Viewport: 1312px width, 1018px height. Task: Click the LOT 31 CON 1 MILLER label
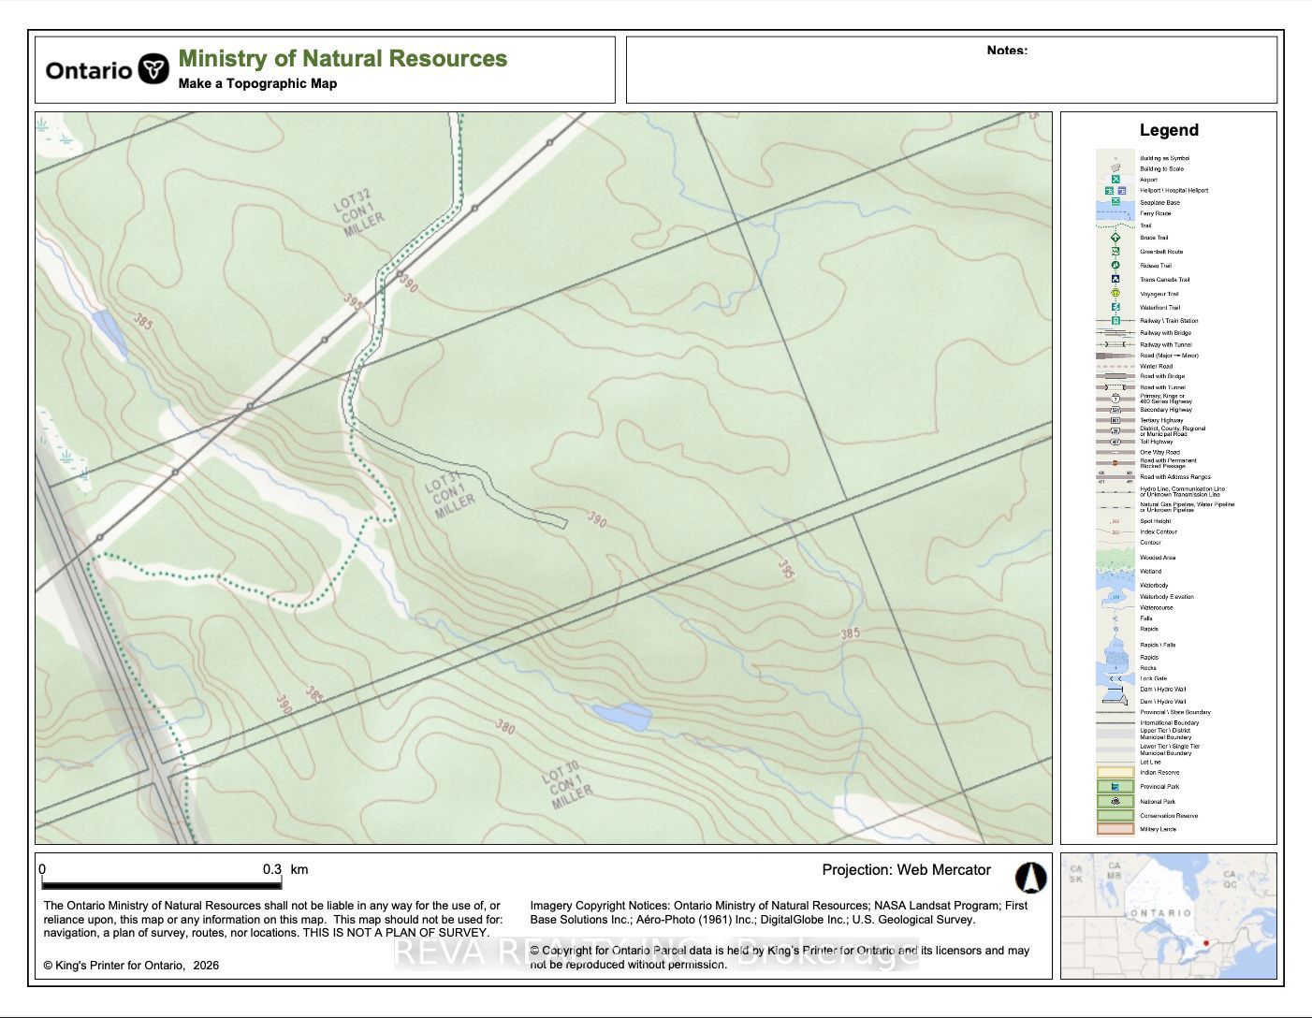coord(451,493)
